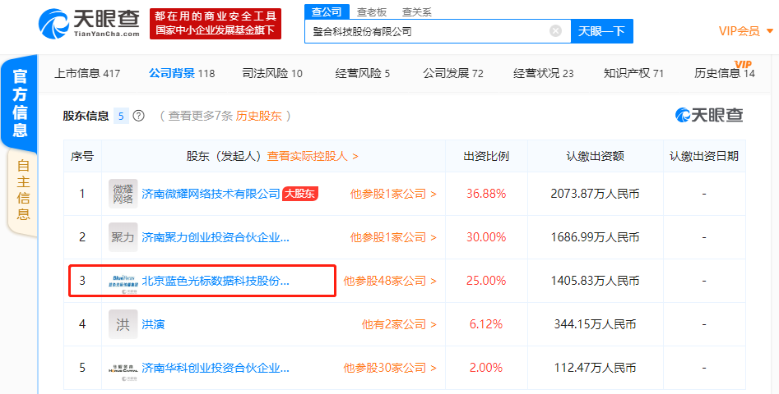Click the 6.12% ownership value
The image size is (779, 394).
coord(486,324)
